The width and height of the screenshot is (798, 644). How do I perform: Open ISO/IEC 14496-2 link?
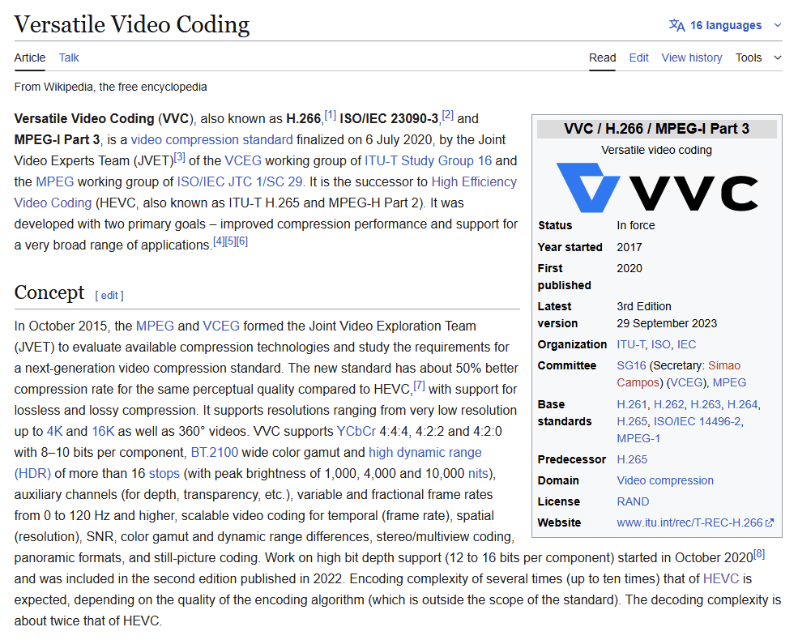click(698, 421)
